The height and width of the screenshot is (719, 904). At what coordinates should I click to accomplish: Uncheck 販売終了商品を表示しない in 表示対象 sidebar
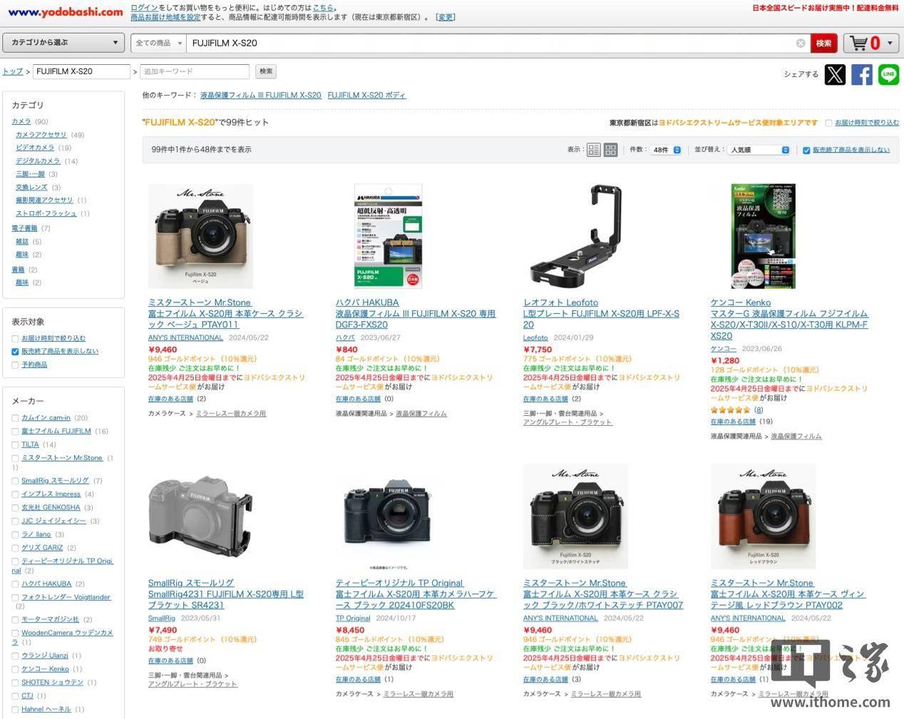(15, 351)
